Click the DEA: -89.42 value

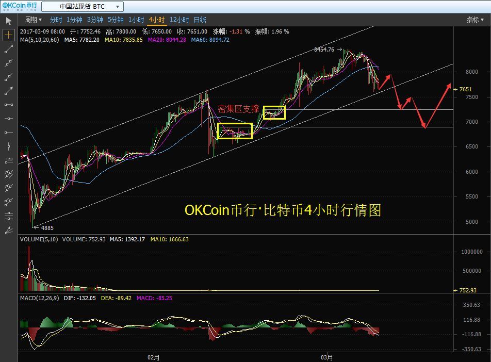[116, 298]
